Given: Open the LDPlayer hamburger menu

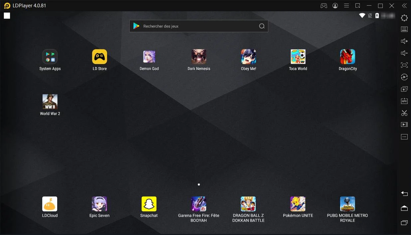Looking at the screenshot, I should click(346, 6).
